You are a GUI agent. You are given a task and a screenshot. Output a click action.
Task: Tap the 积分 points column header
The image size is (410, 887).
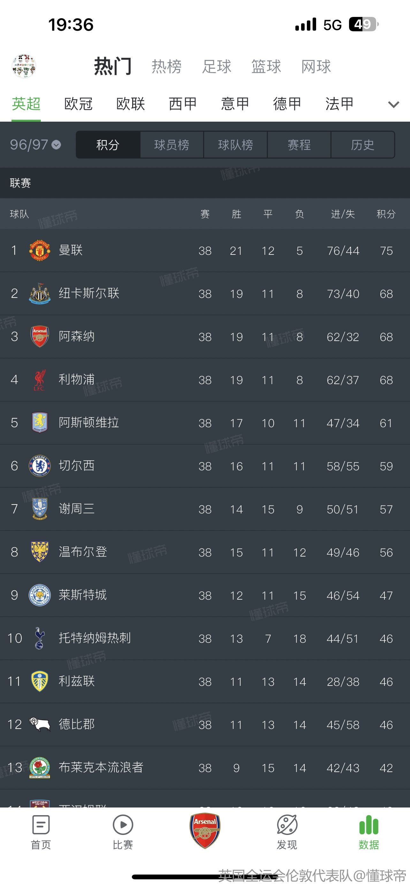(x=386, y=214)
